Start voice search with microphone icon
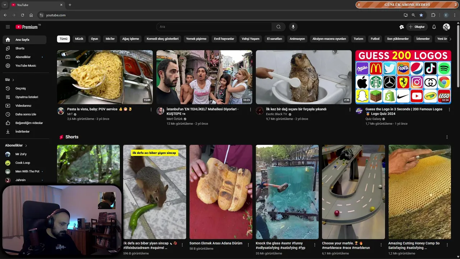460x259 pixels. pos(293,27)
